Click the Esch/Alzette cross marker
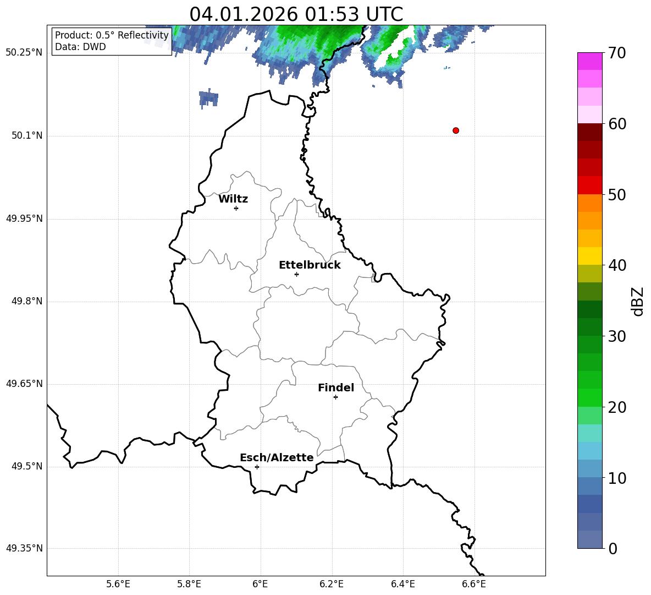651x595 pixels. pyautogui.click(x=257, y=467)
